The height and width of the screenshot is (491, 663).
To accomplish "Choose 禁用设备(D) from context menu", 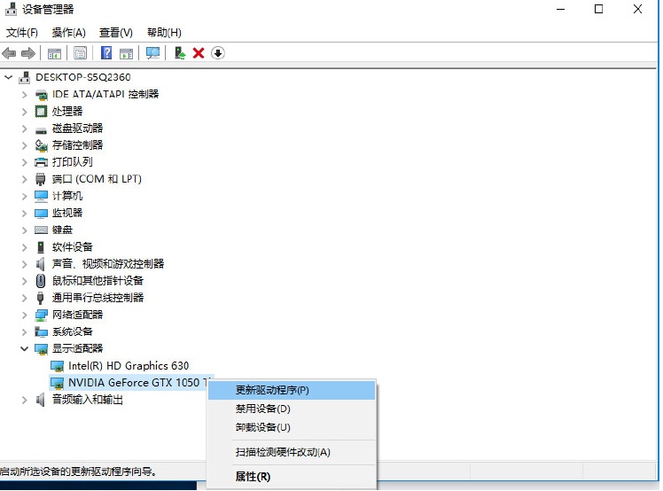I will [292, 409].
